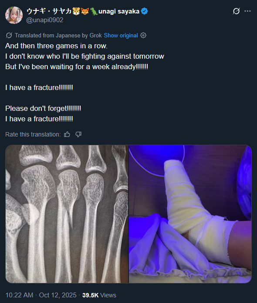Image resolution: width=257 pixels, height=303 pixels.
Task: Click the 39.5K Views count
Action: click(x=99, y=295)
